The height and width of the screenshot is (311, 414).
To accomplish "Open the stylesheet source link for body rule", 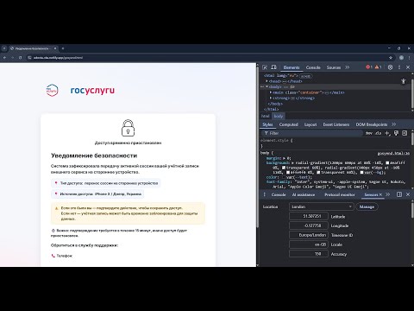I will point(393,154).
